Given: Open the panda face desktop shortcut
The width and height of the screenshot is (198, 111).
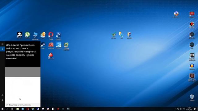Looking at the screenshot, I should tap(19, 35).
